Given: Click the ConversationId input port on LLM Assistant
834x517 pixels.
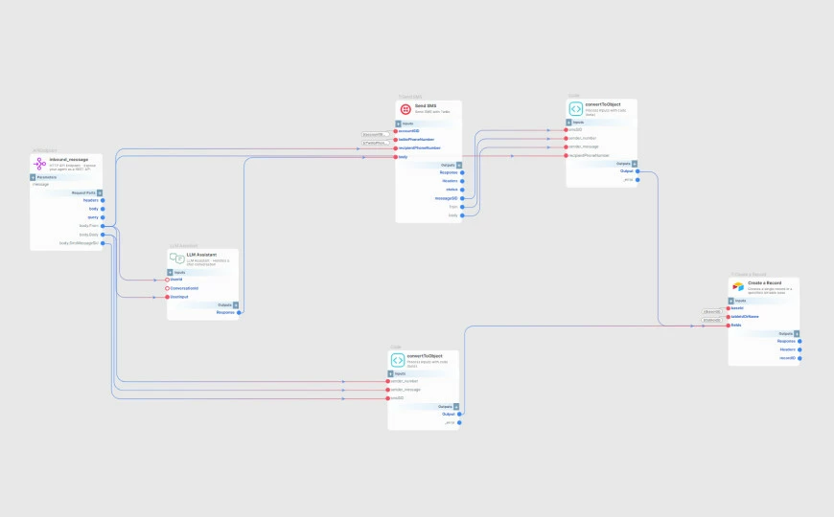Looking at the screenshot, I should (167, 288).
